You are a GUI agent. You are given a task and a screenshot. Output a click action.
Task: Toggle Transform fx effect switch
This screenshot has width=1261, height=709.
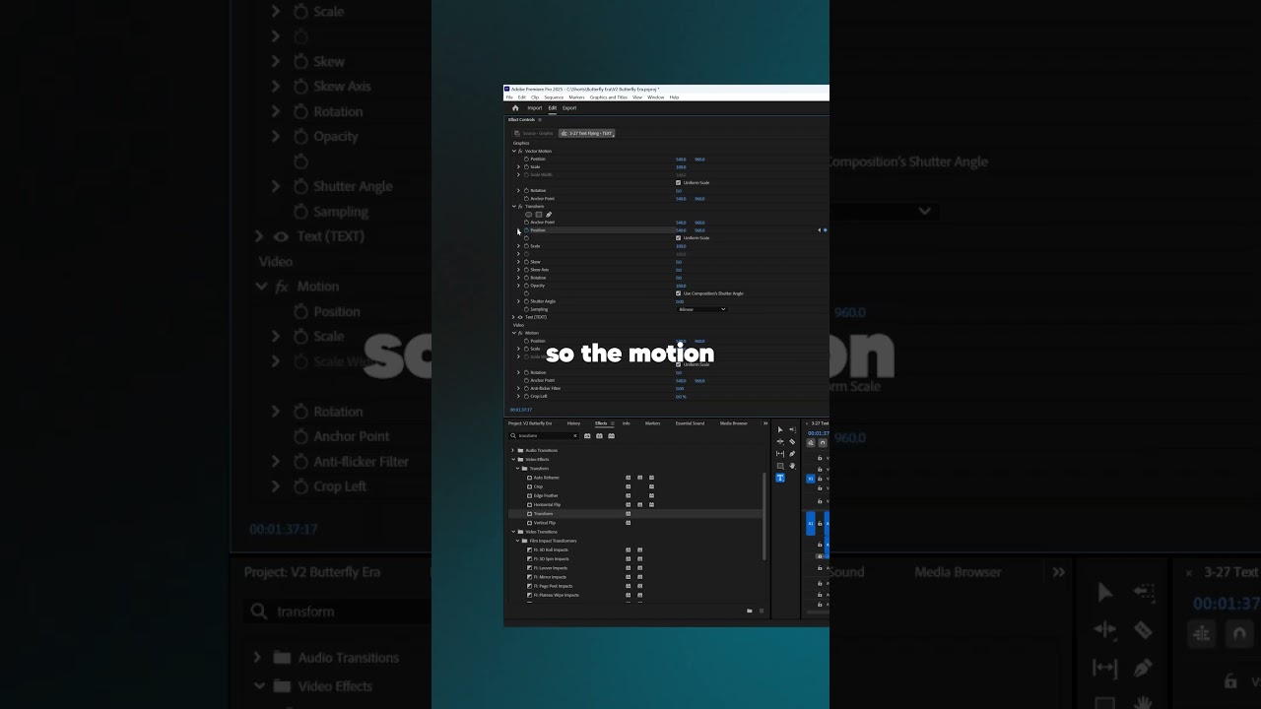520,207
